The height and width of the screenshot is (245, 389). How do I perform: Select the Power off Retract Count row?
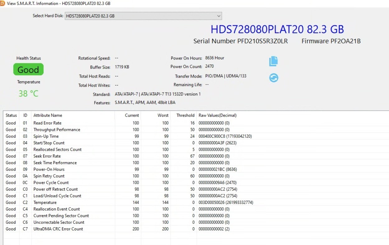point(196,189)
